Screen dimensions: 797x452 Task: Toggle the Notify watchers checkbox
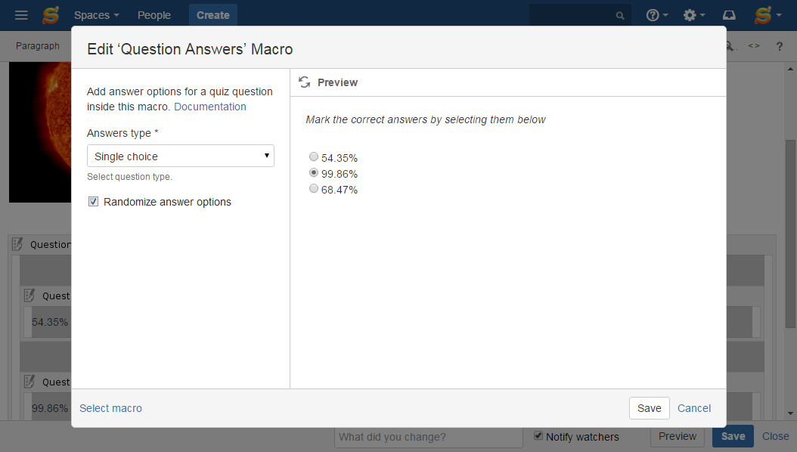click(538, 435)
